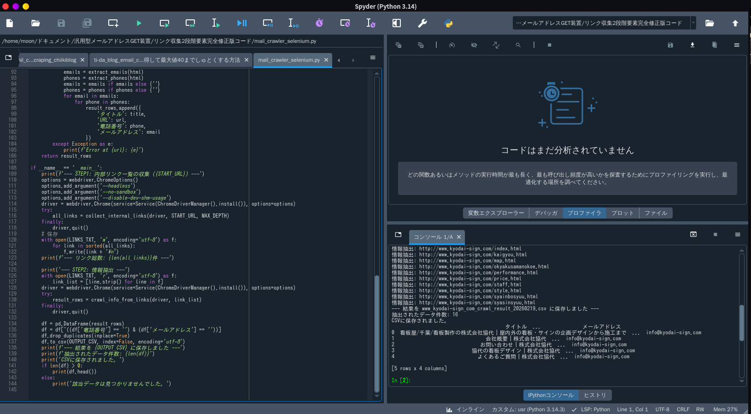
Task: Run cell and advance to next
Action: pyautogui.click(x=190, y=23)
